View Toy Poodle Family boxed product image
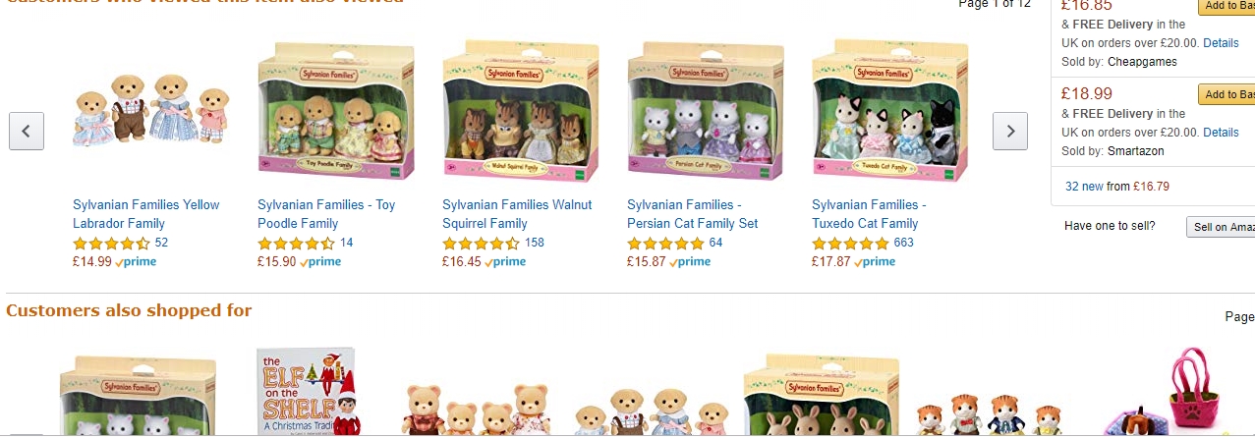This screenshot has height=439, width=1255. click(336, 111)
